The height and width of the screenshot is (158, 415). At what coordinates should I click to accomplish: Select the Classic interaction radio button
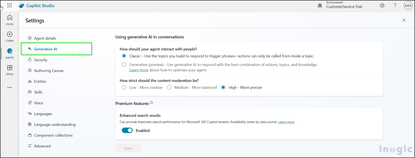tap(124, 56)
